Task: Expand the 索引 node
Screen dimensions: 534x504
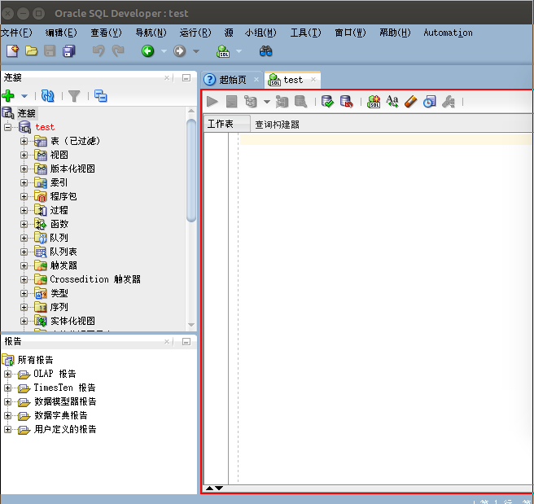Action: tap(24, 182)
